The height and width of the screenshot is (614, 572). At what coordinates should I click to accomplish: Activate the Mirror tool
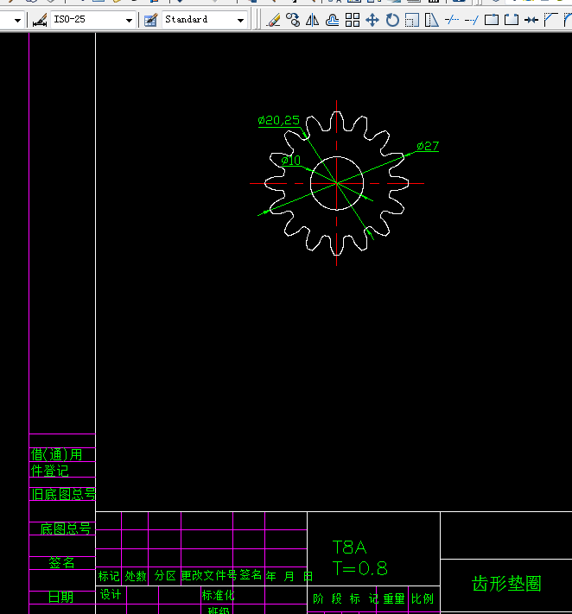click(x=312, y=20)
